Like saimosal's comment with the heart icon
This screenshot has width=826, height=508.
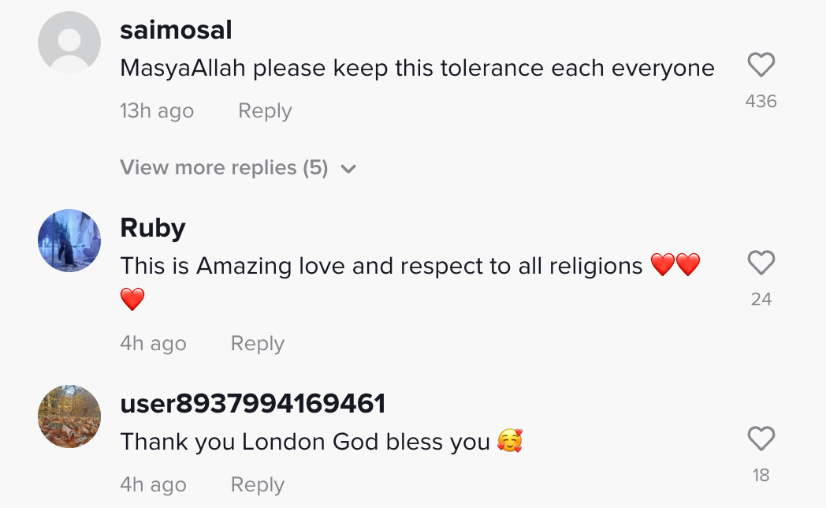761,65
